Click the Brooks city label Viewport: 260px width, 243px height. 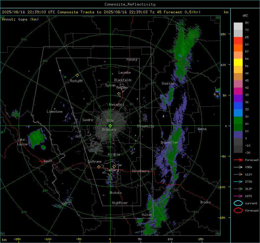[x=205, y=202]
